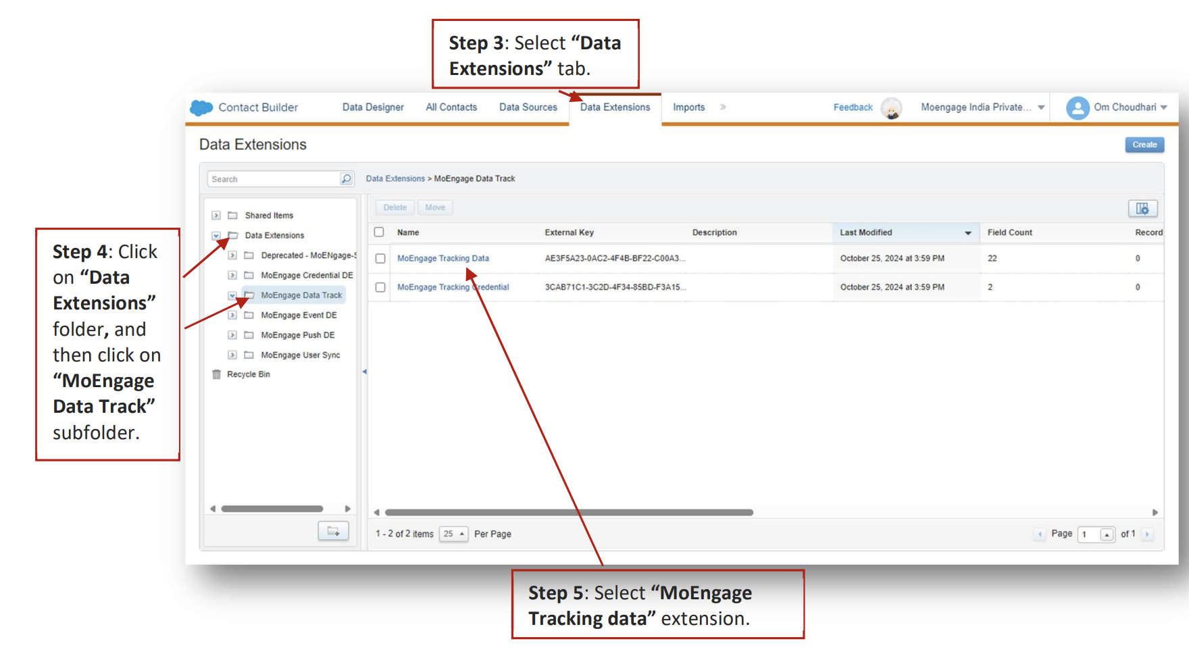The width and height of the screenshot is (1189, 654).
Task: Select the Recycle Bin tree label
Action: [x=249, y=374]
